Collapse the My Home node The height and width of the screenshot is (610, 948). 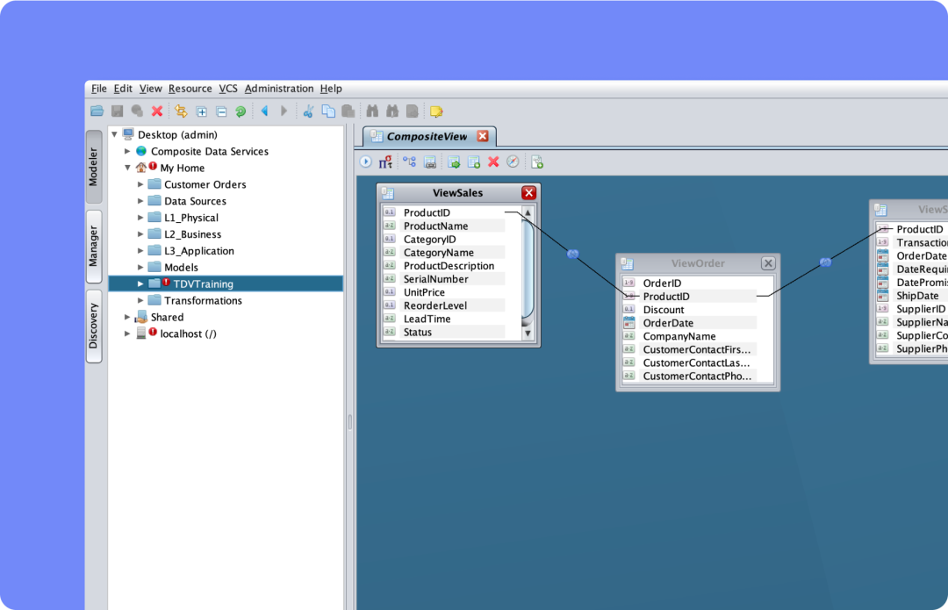click(127, 168)
